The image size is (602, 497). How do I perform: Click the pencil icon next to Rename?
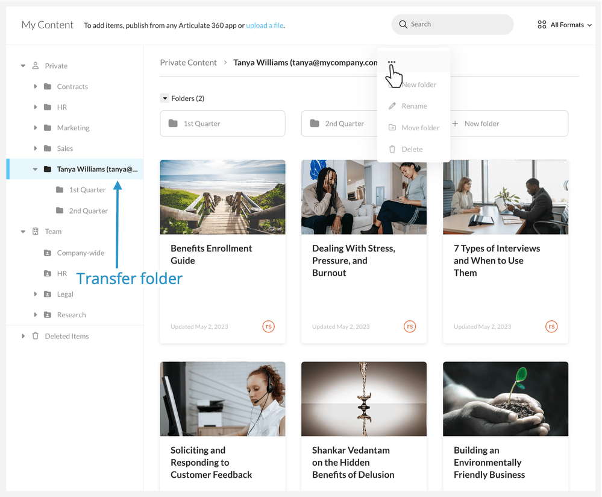click(392, 106)
